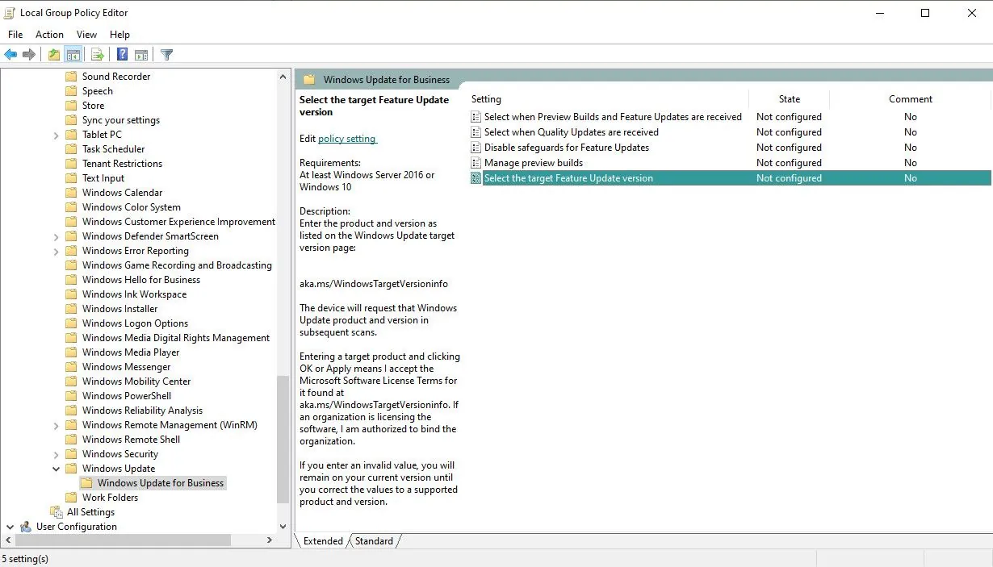
Task: Click the Up one level folder icon
Action: pos(52,54)
